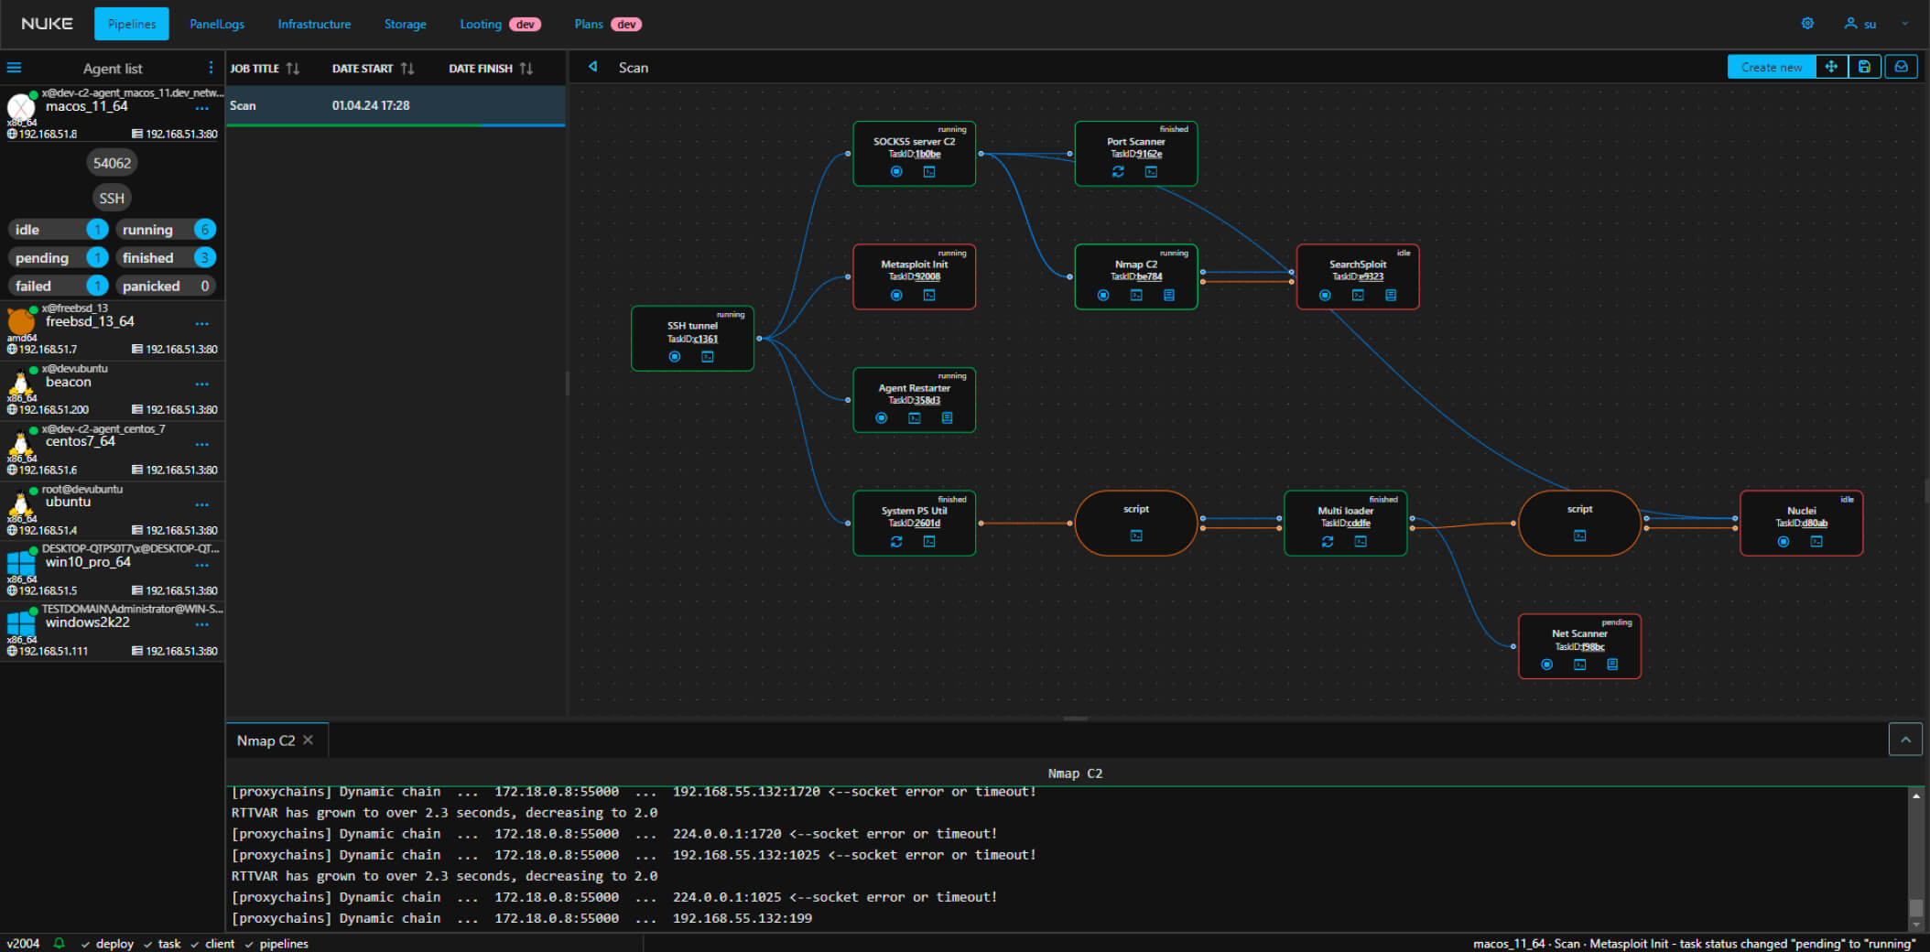Click the output log scrollbar thumb
Viewport: 1930px width, 952px height.
pyautogui.click(x=1915, y=908)
